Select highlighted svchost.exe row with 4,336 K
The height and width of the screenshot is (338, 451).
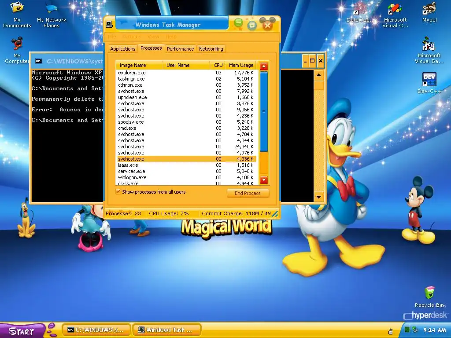[186, 159]
